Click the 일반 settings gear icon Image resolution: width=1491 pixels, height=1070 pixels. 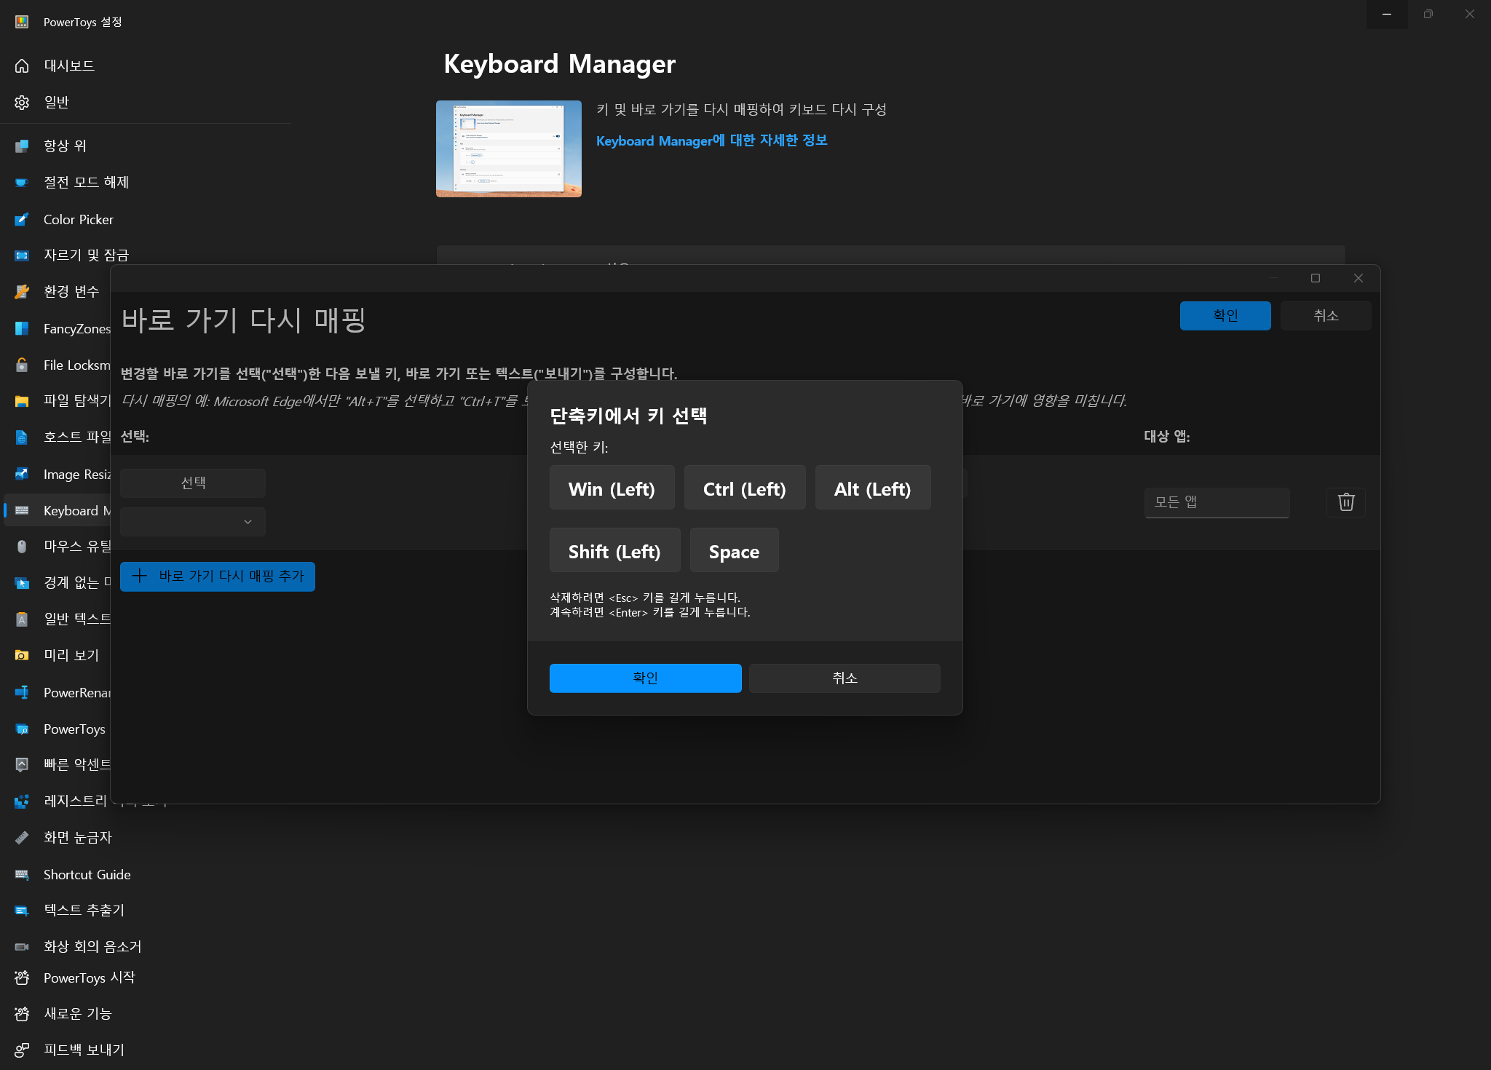coord(22,102)
